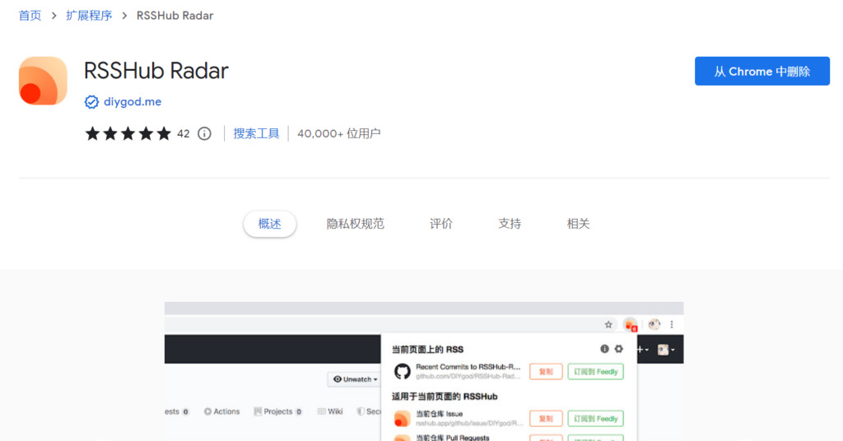Click the info icon in RSS popup
Image resolution: width=843 pixels, height=441 pixels.
click(604, 349)
